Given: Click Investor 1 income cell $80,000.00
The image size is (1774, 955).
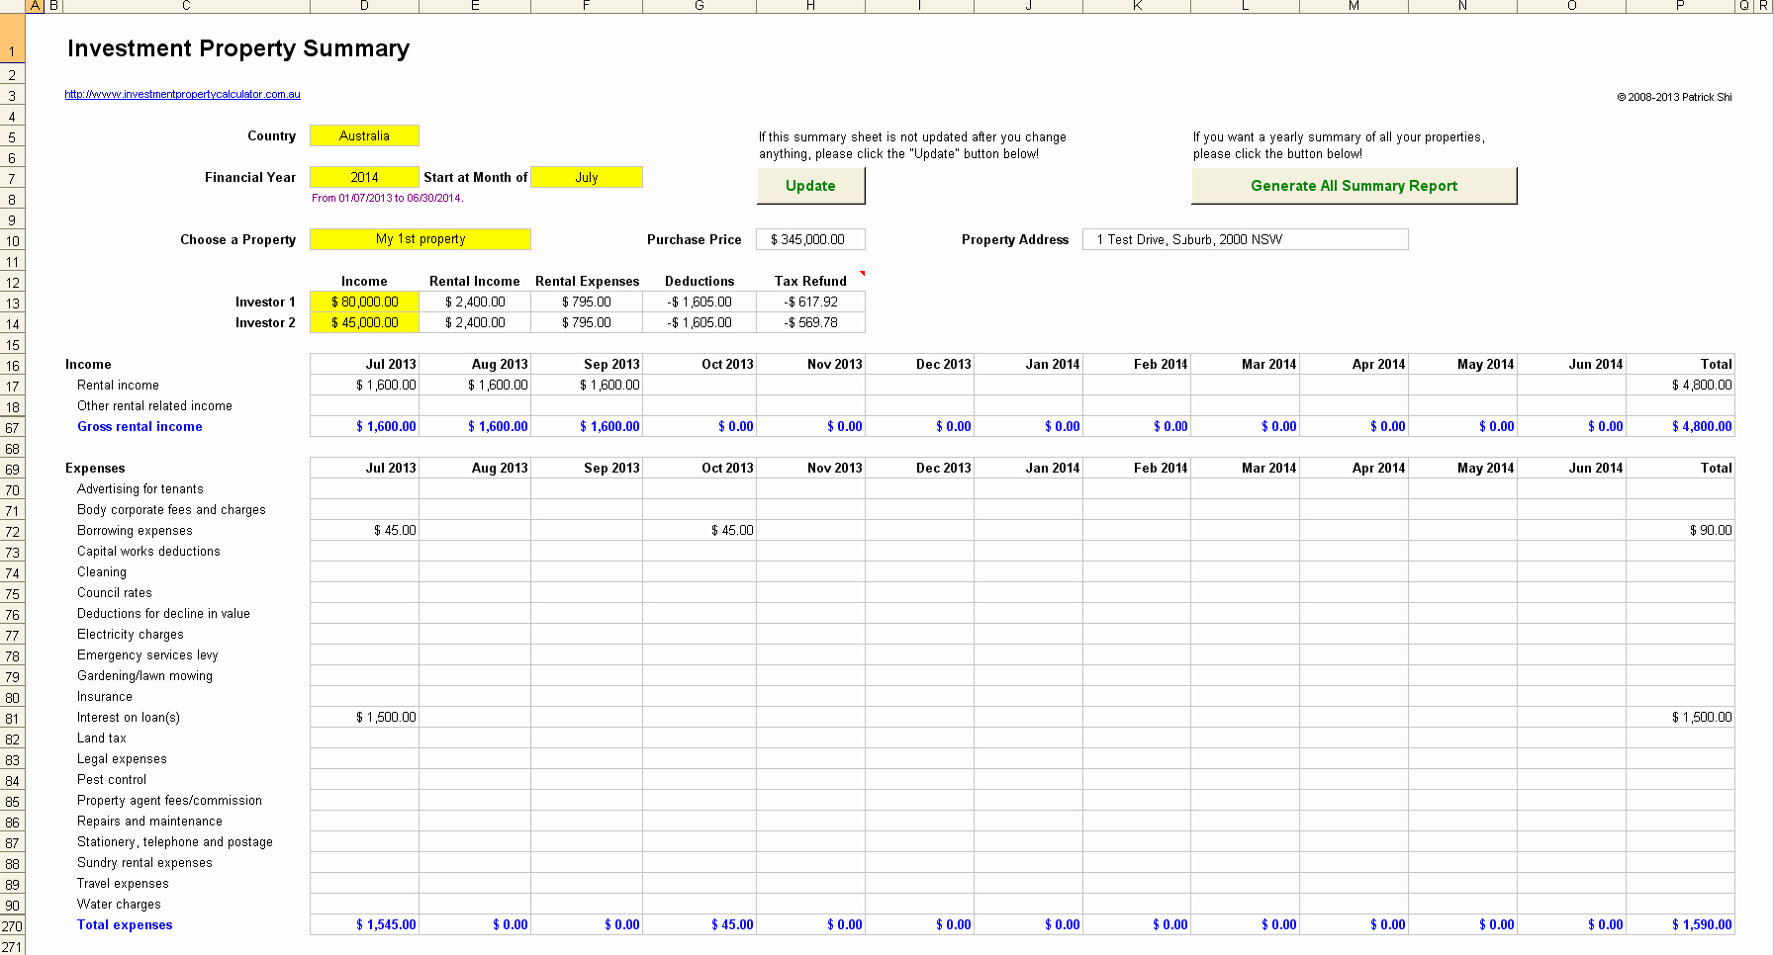Looking at the screenshot, I should click(364, 303).
